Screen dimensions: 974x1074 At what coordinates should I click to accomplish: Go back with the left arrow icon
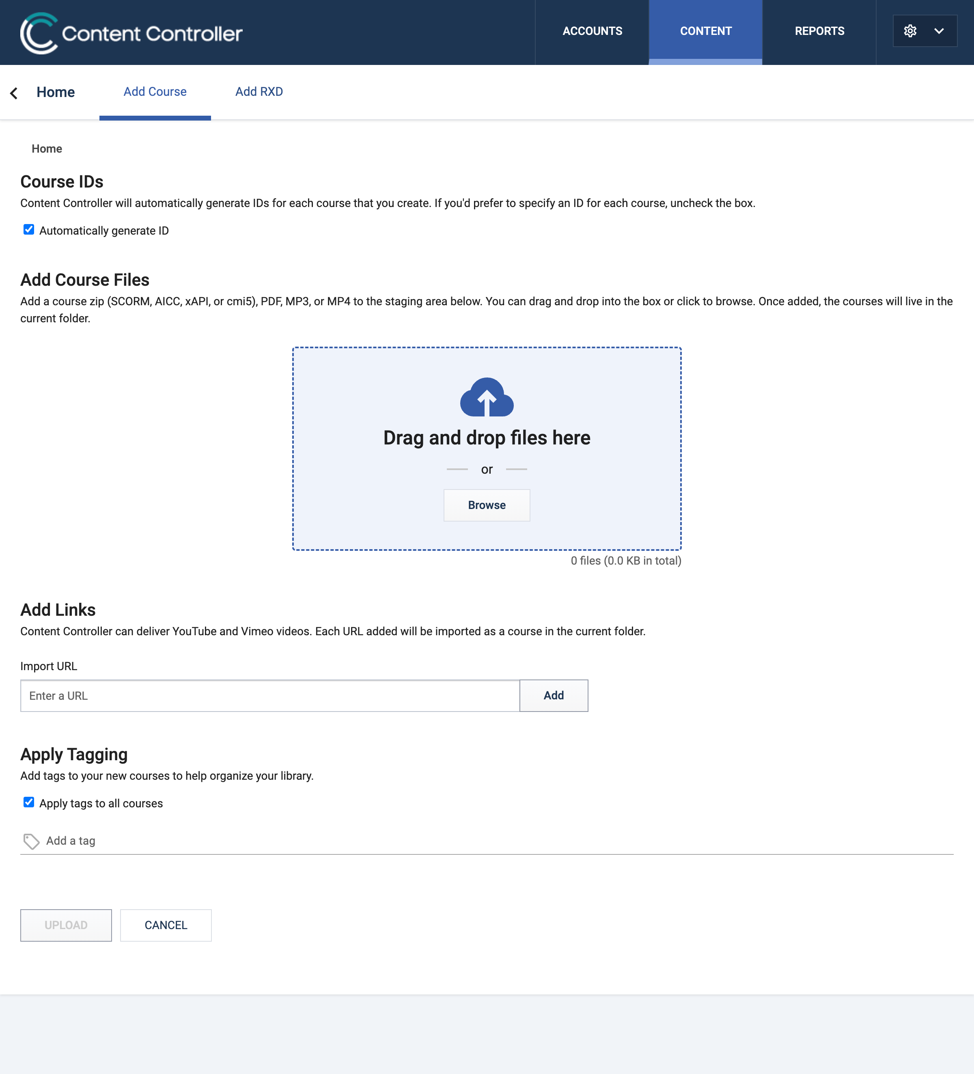[x=14, y=93]
